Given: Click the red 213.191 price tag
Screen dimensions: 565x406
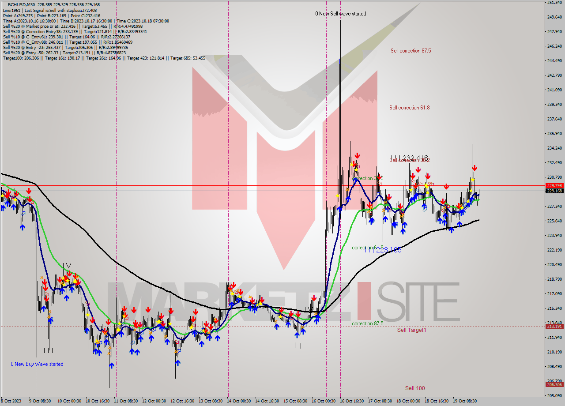Looking at the screenshot, I should click(x=554, y=327).
